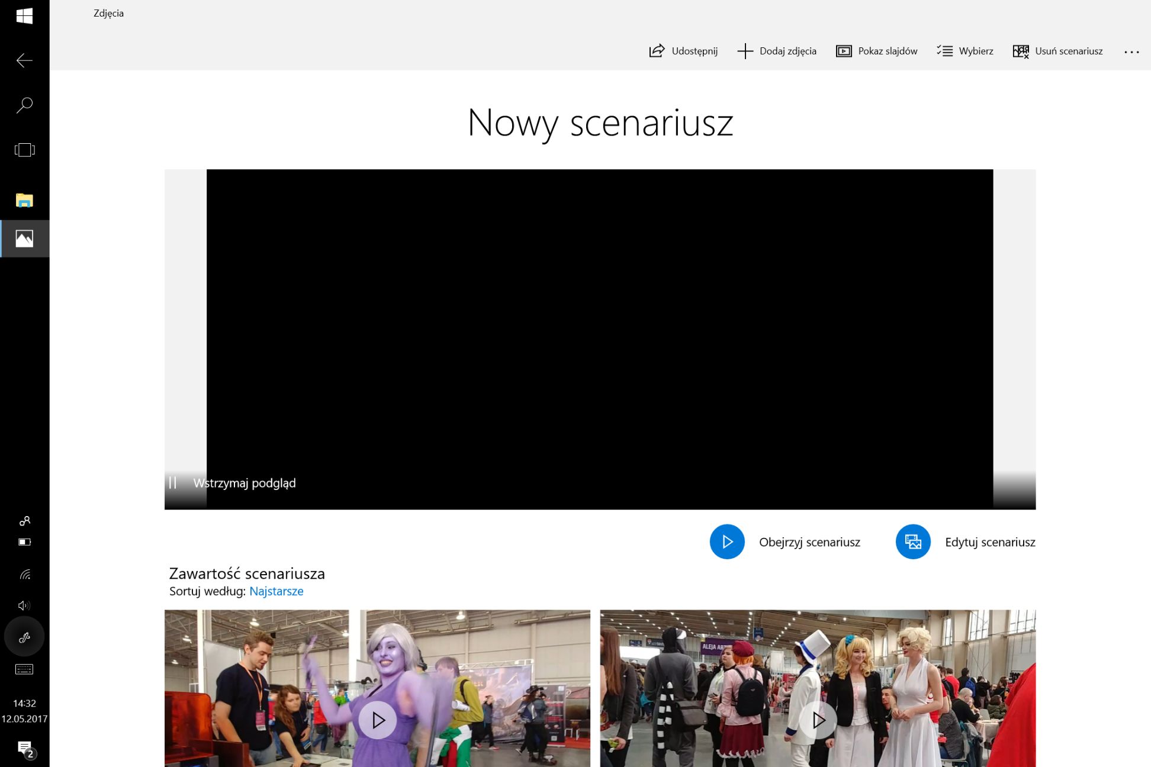Play the purple cosplayer video thumbnail
Viewport: 1151px width, 767px height.
[378, 720]
